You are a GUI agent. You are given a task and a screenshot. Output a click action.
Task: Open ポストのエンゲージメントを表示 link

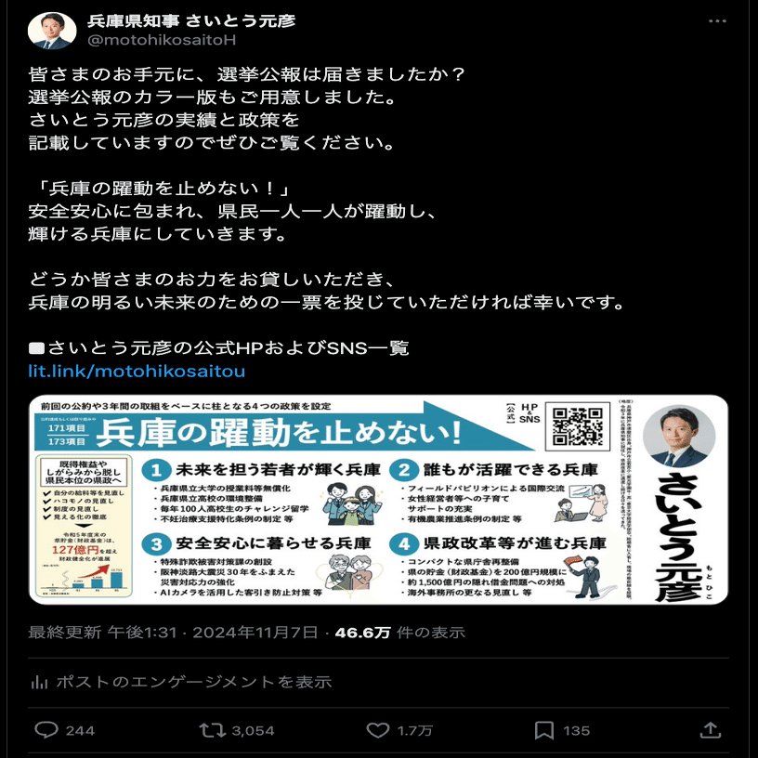[x=194, y=682]
